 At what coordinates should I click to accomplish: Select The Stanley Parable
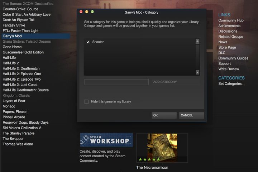pyautogui.click(x=19, y=133)
